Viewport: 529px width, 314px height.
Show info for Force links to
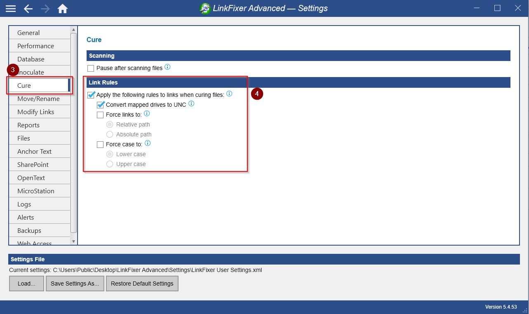pyautogui.click(x=146, y=114)
